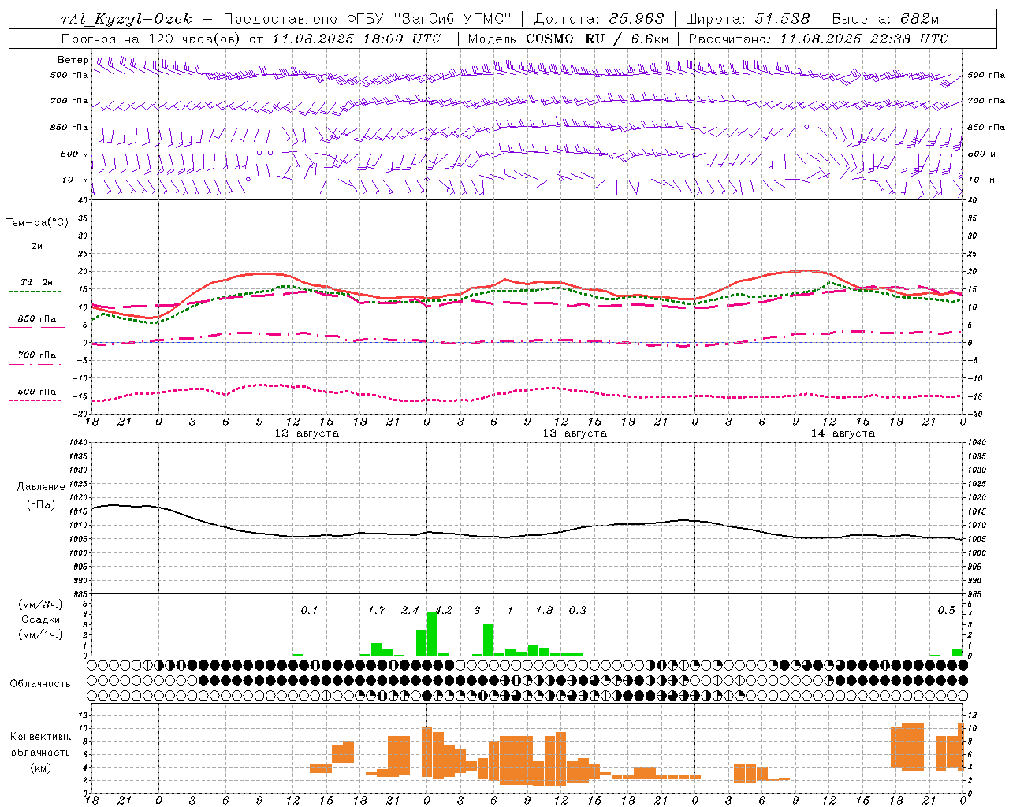Click the '(мм/3ч.)' precipitation unit label
Screen dimensions: 1009x807
click(41, 604)
